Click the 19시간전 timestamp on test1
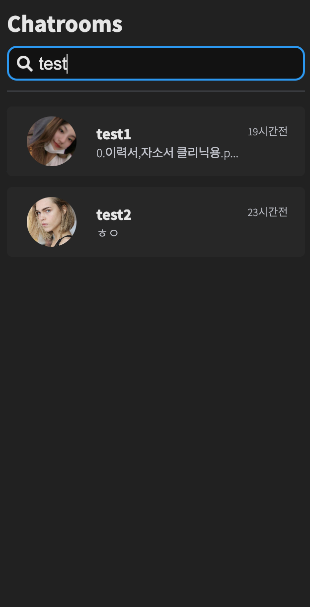Image resolution: width=310 pixels, height=607 pixels. (267, 130)
